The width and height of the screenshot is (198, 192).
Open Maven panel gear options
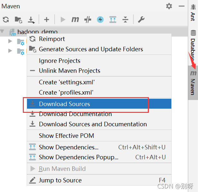pos(169,6)
